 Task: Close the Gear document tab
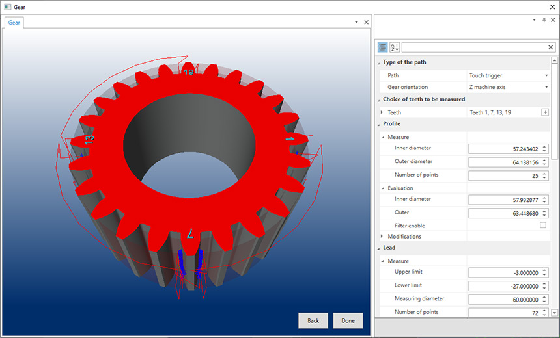pos(366,22)
